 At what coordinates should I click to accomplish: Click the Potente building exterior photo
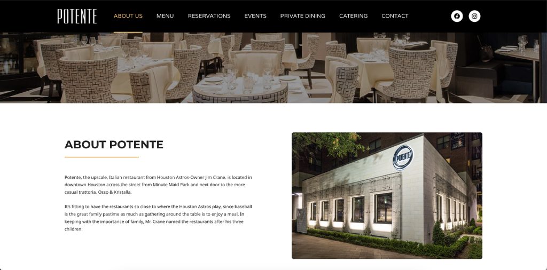[387, 195]
